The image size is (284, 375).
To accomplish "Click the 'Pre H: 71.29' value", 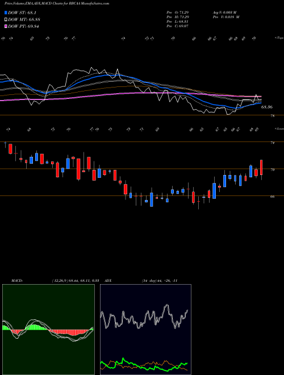I will (x=177, y=17).
